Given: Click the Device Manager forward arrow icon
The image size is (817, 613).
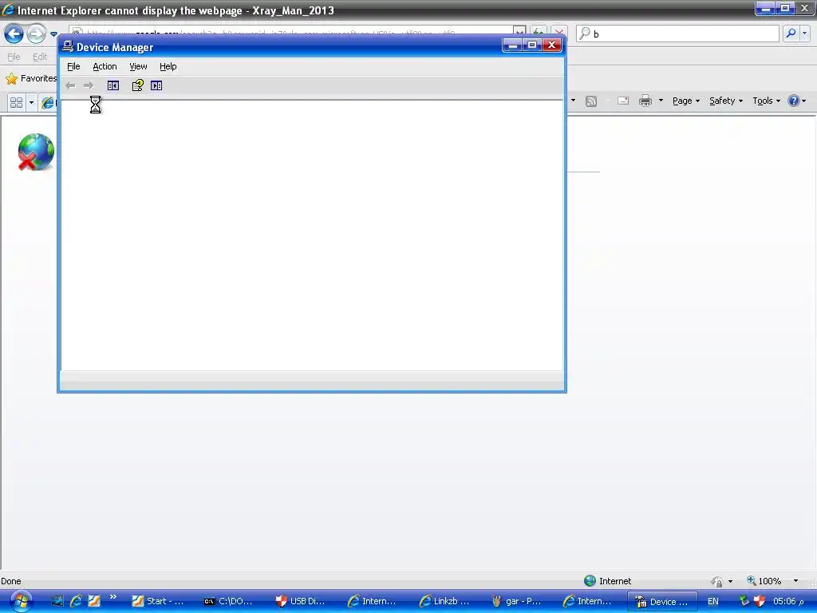Looking at the screenshot, I should 89,85.
